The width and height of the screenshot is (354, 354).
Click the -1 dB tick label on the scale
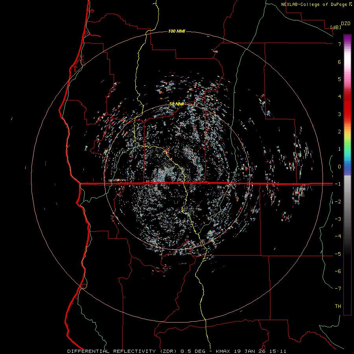[338, 184]
